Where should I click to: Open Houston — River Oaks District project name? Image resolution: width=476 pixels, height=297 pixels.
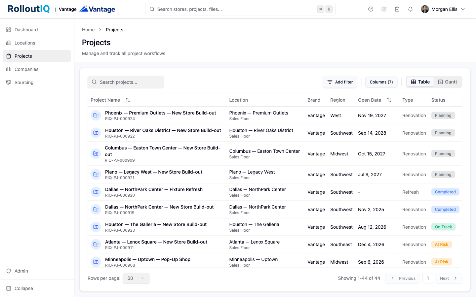click(x=163, y=130)
